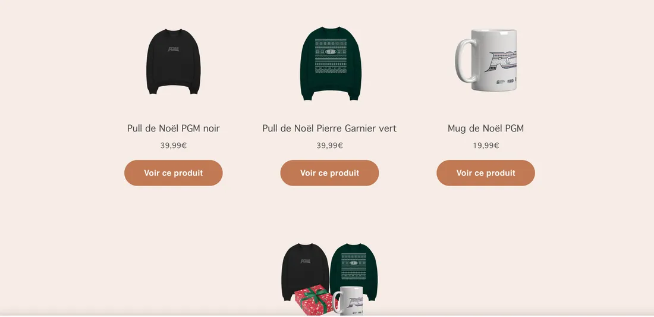Screen dimensions: 654x317
Task: Select the 39,99€ price below Pierre Garnier vert
Action: pyautogui.click(x=329, y=146)
